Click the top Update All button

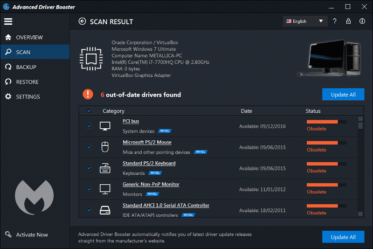[343, 94]
